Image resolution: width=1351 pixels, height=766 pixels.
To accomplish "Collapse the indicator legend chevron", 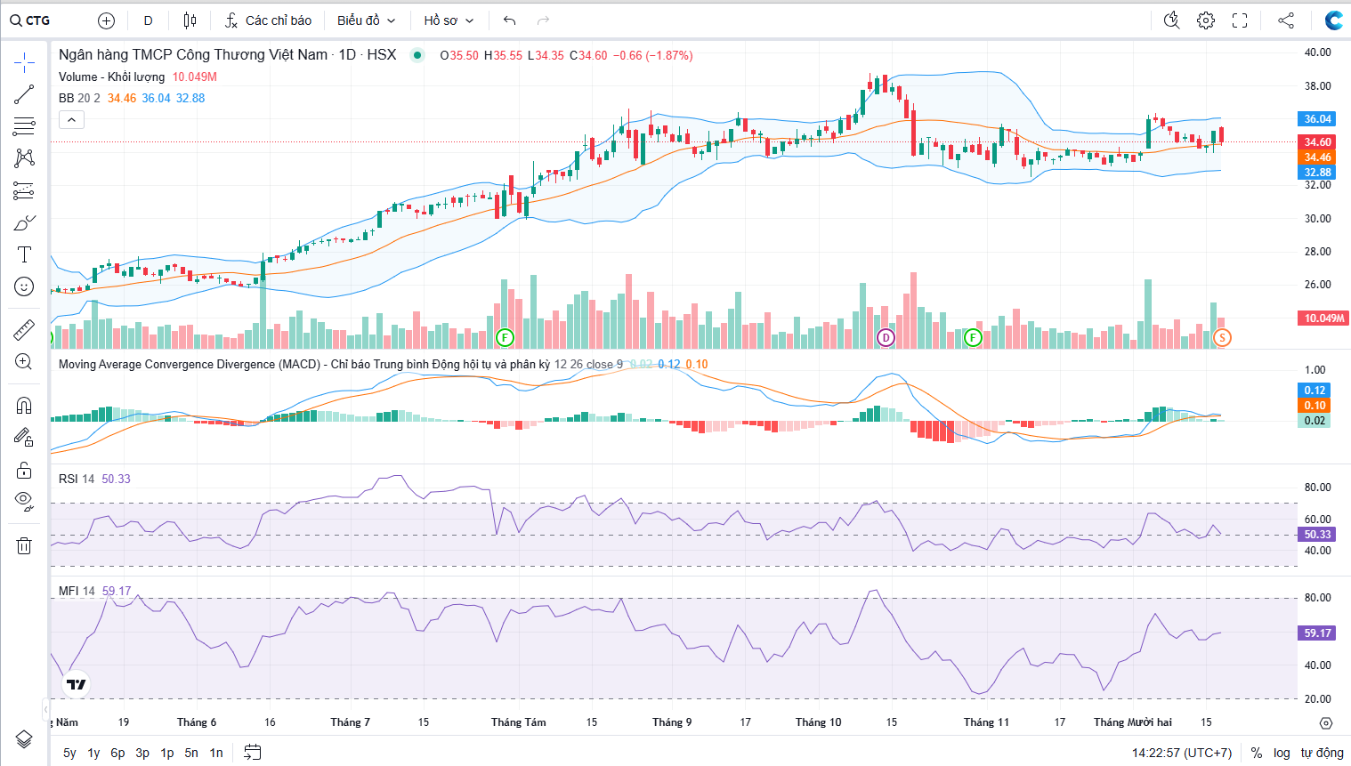I will point(71,119).
